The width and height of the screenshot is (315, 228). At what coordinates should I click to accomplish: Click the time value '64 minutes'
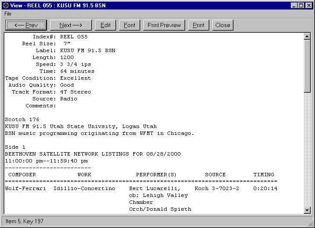[77, 71]
